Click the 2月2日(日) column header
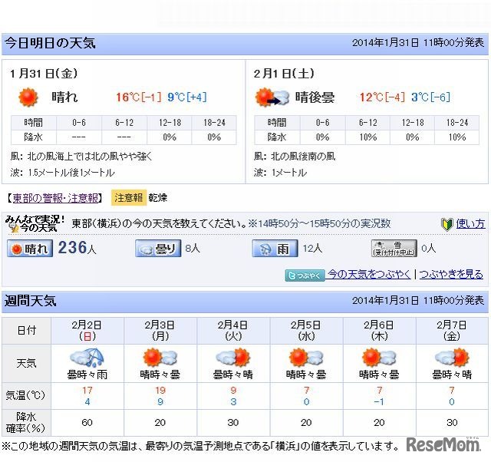The image size is (491, 462). (87, 331)
